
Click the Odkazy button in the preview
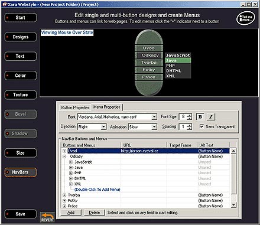(149, 56)
